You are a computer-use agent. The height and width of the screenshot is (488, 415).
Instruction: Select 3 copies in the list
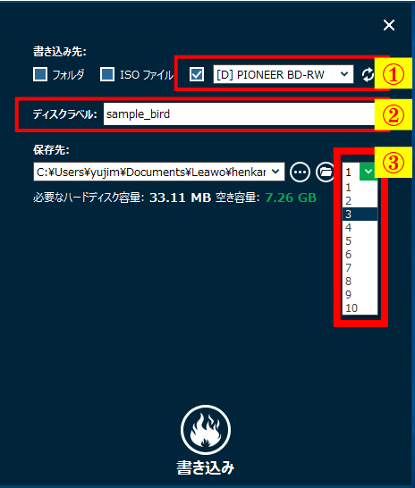[x=360, y=215]
